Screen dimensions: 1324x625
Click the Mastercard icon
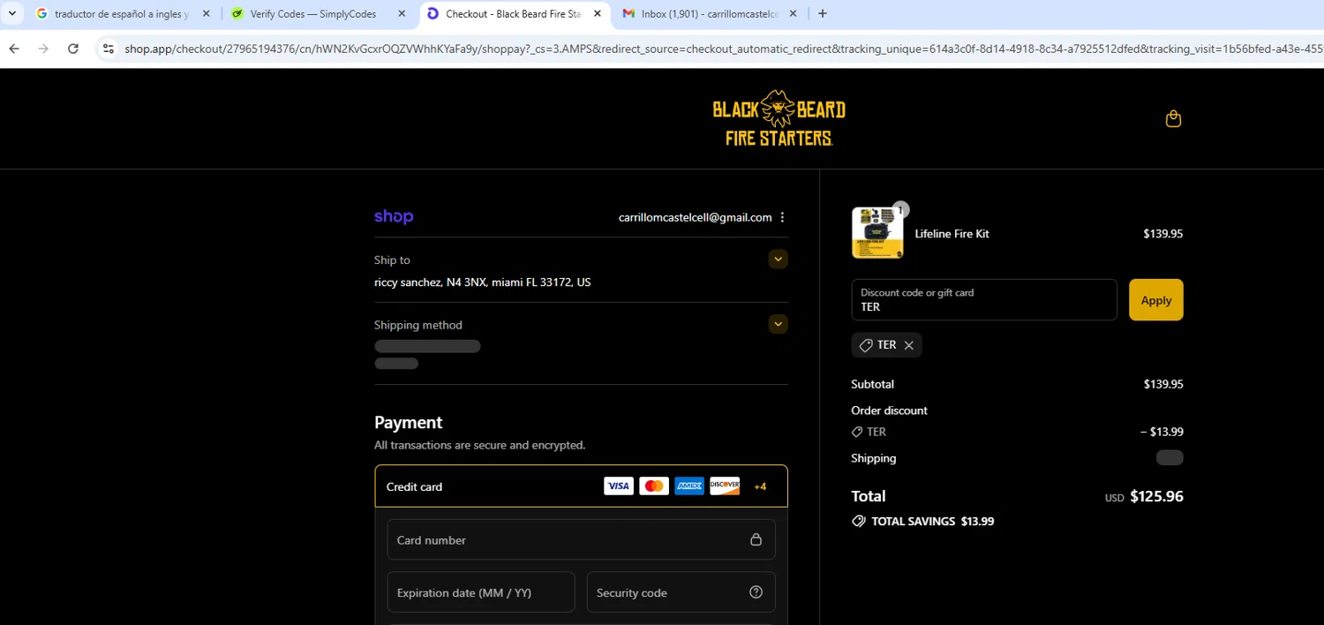[x=654, y=486]
